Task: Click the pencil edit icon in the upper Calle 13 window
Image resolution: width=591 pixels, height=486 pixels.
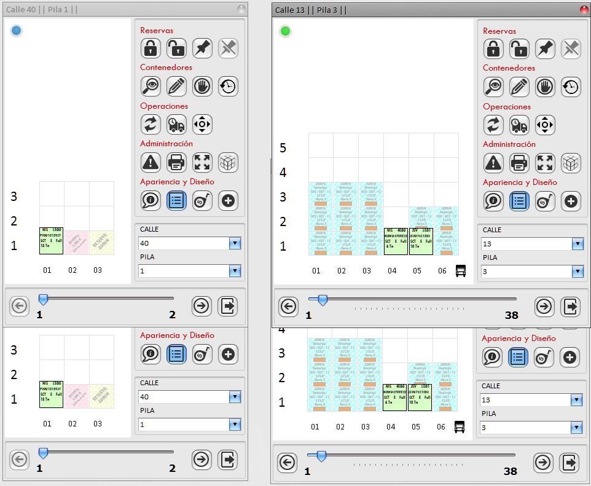Action: click(x=519, y=87)
